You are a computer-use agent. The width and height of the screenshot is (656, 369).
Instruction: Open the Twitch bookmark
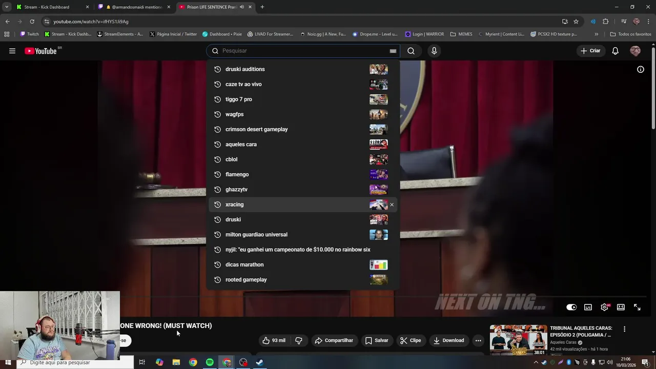tap(29, 34)
